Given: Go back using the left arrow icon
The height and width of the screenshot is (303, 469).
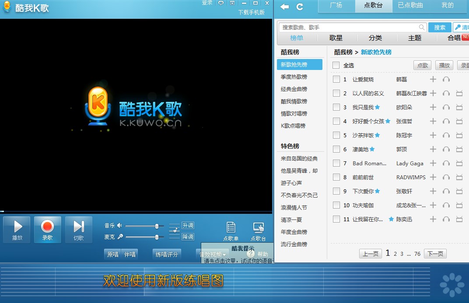Looking at the screenshot, I should [285, 7].
